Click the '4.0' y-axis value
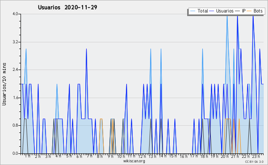Screen dimensions: 268x165 coord(15,14)
